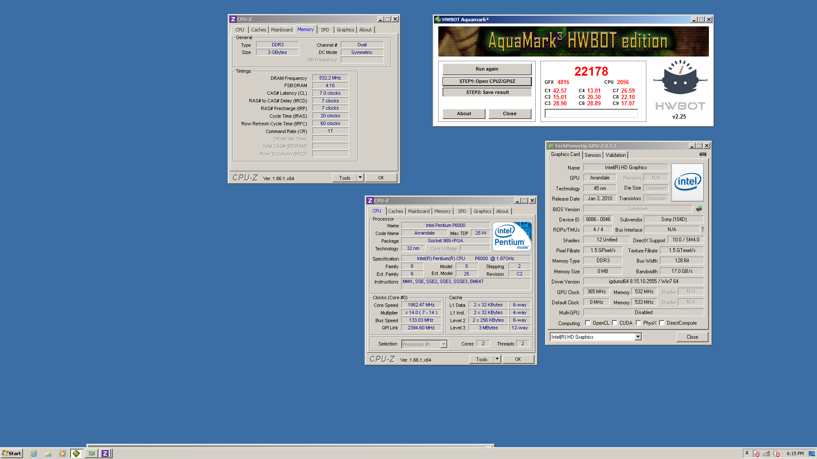This screenshot has height=459, width=817.
Task: Open Windows Explorer folder icon in taskbar
Action: point(48,453)
